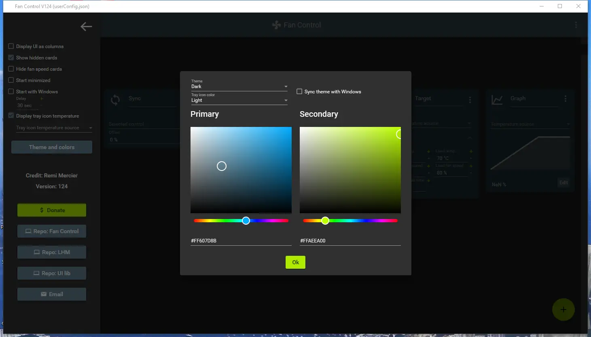This screenshot has height=337, width=591.
Task: Go back using the arrow in the settings sidebar
Action: coord(86,27)
